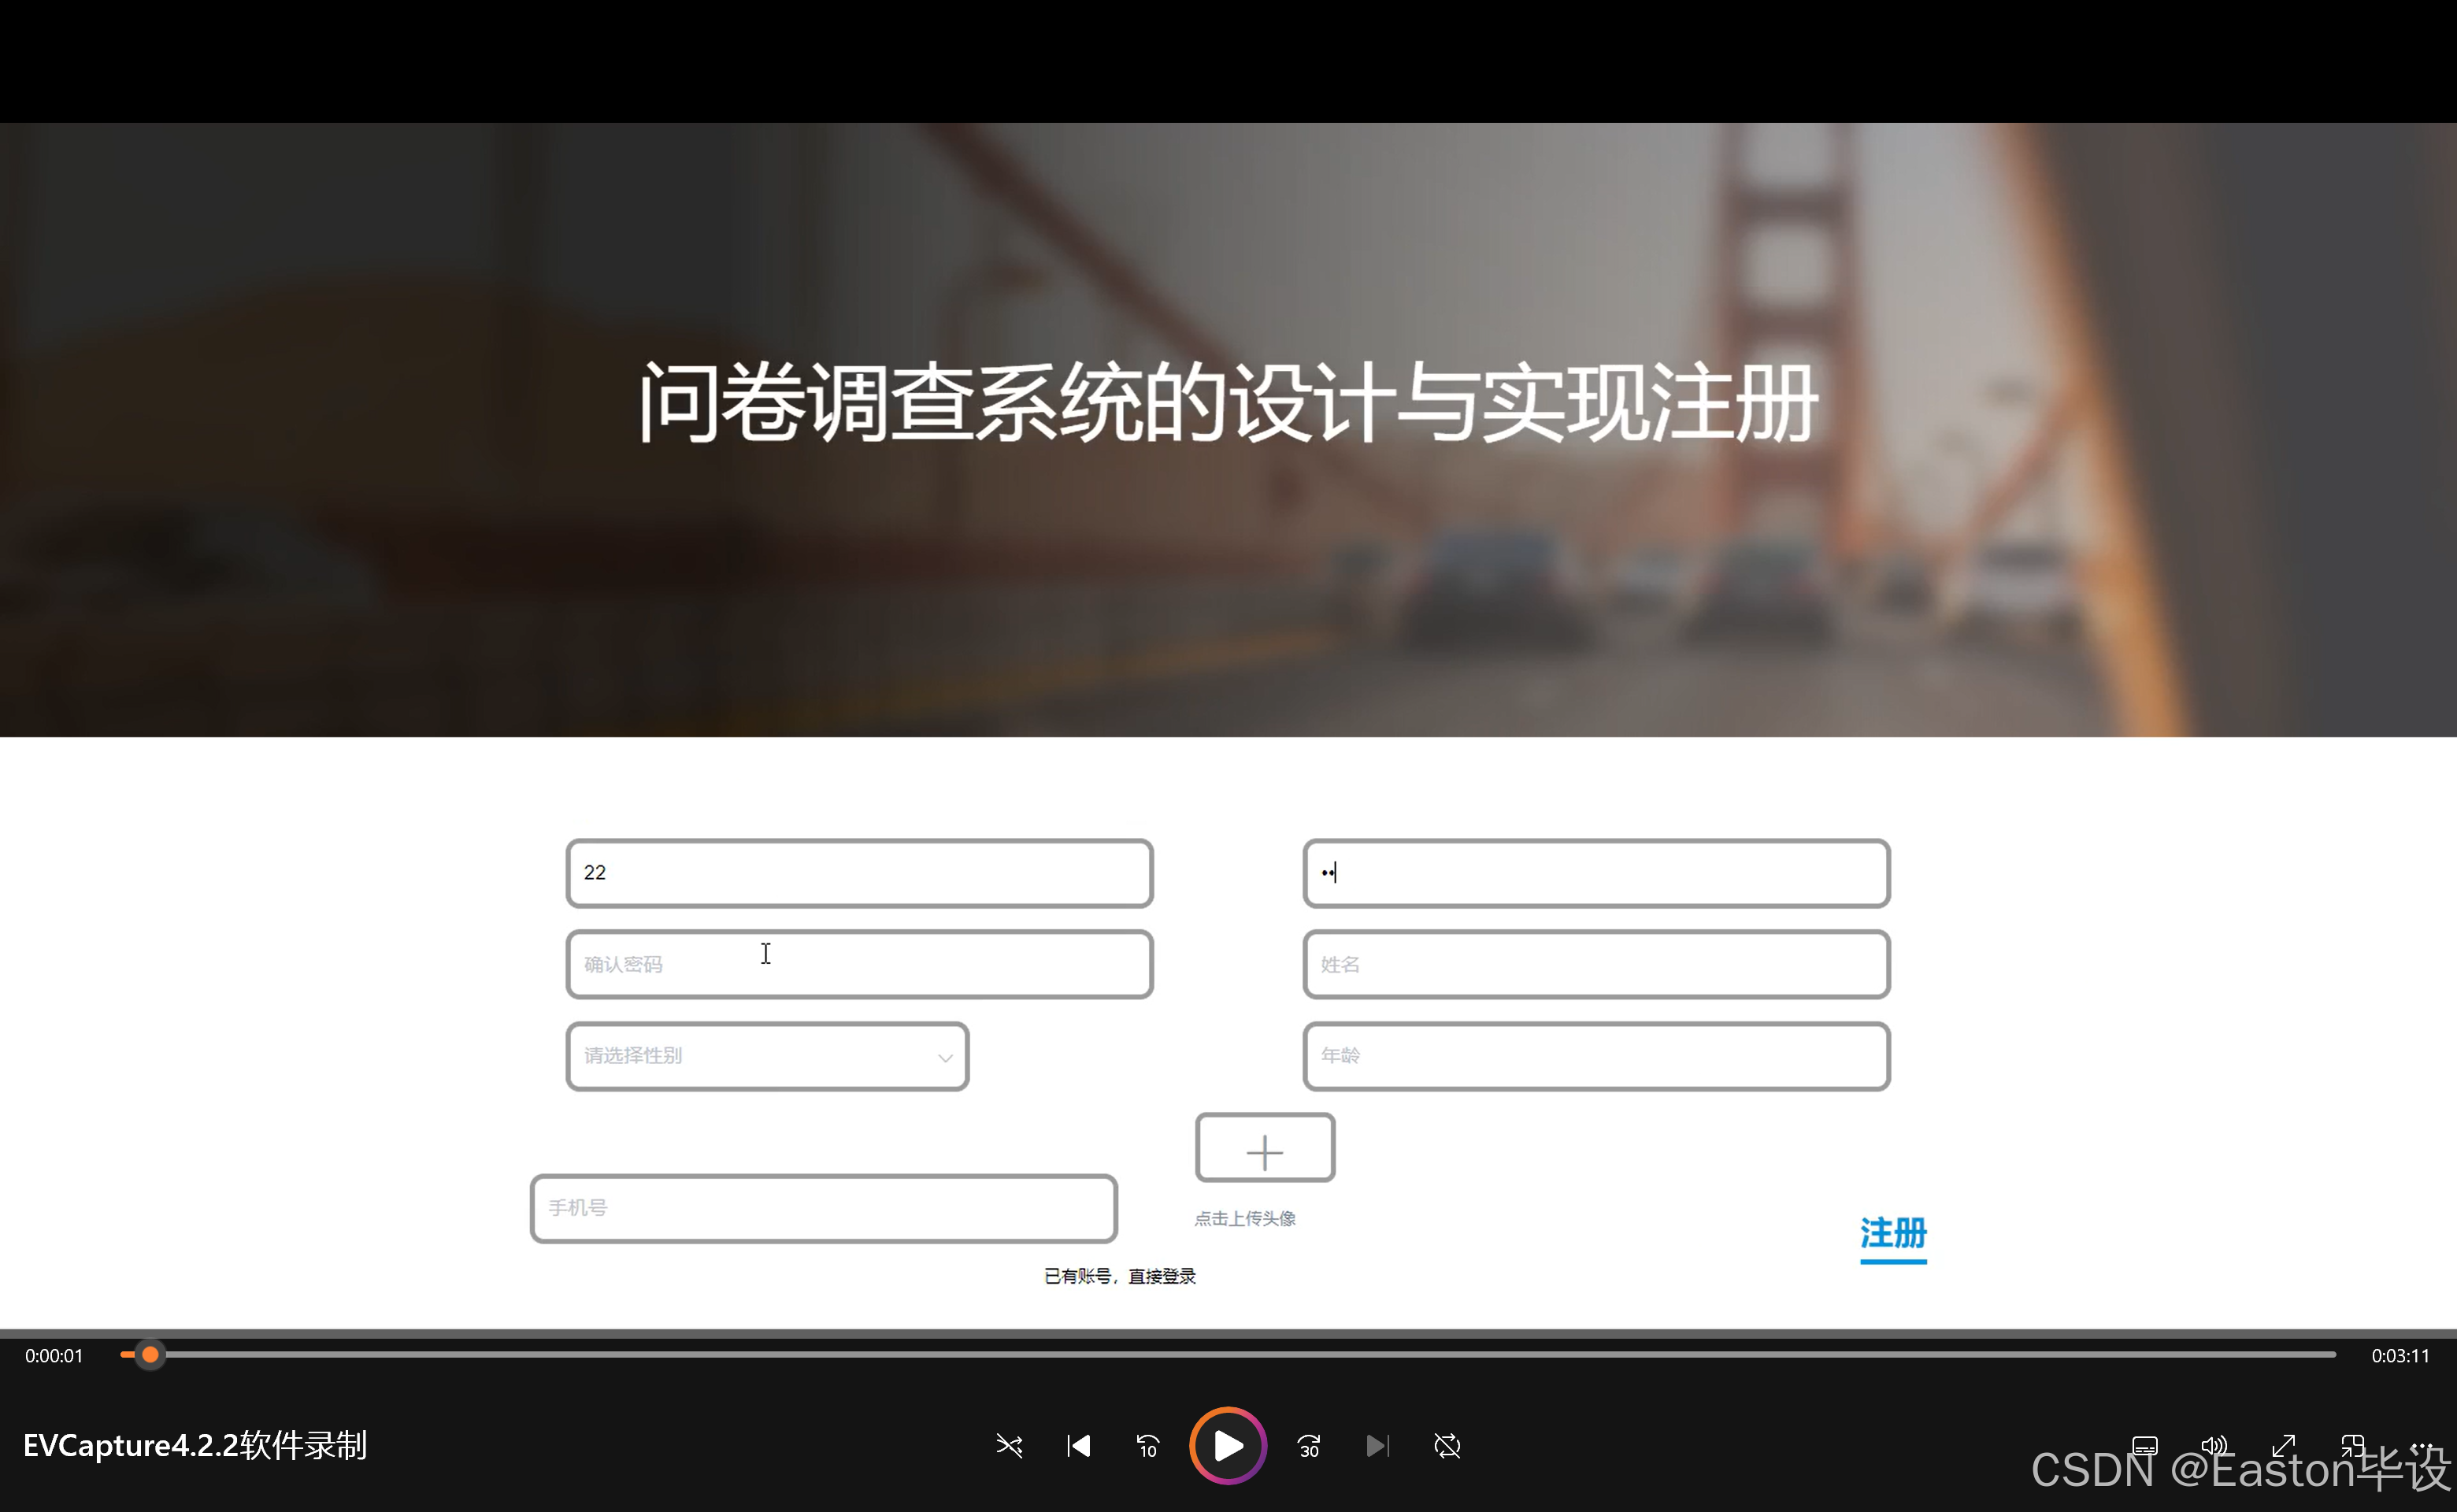Jump to the next video
This screenshot has height=1512, width=2457.
click(x=1377, y=1446)
